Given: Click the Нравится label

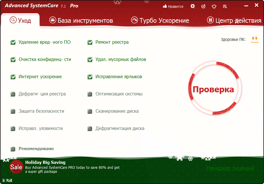Looking at the screenshot, I should pos(175,7).
